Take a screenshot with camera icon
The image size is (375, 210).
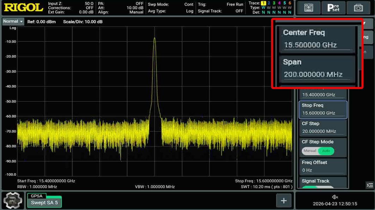358,8
